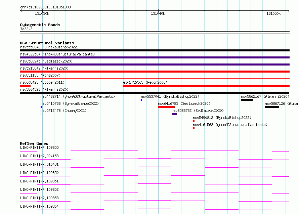This screenshot has height=214, width=299.
Task: Open the nsv831133 (Wong2007) variant label
Action: coord(40,75)
